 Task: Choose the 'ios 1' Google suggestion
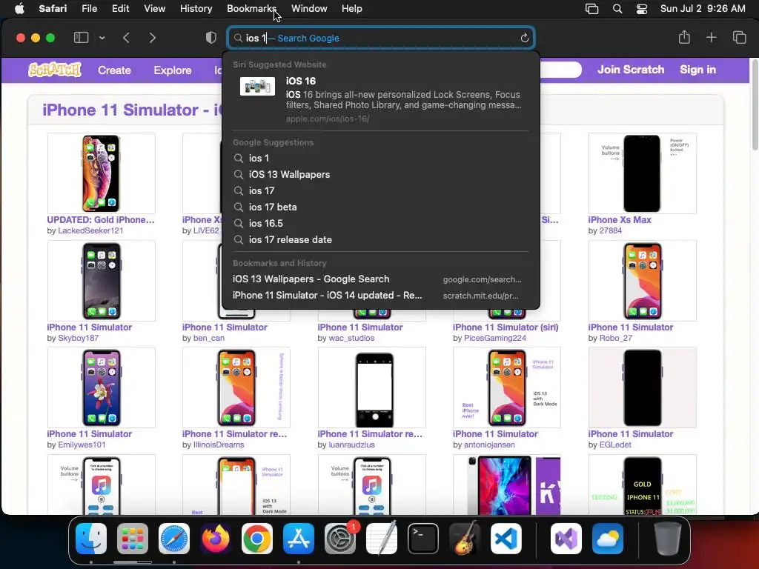tap(381, 159)
